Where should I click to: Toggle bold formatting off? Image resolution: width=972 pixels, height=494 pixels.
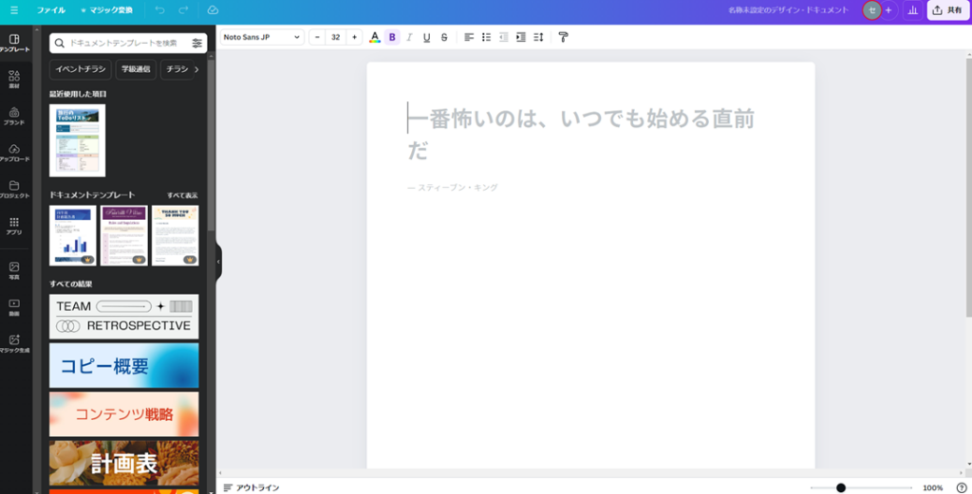[392, 37]
